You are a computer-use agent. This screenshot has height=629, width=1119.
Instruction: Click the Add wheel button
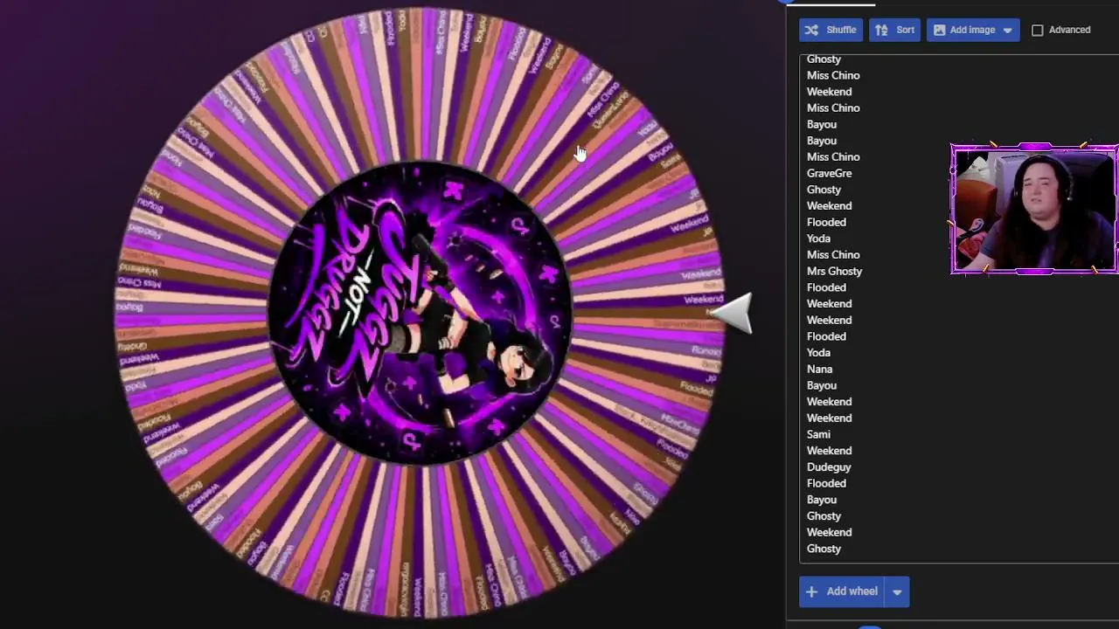coord(841,591)
